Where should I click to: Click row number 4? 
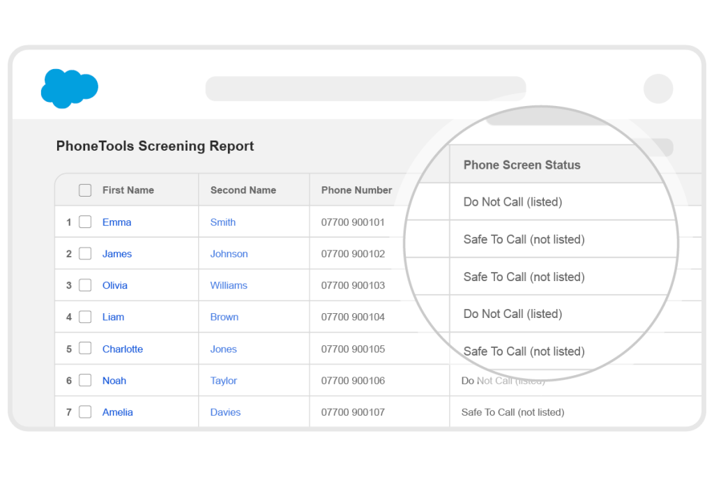pos(69,317)
